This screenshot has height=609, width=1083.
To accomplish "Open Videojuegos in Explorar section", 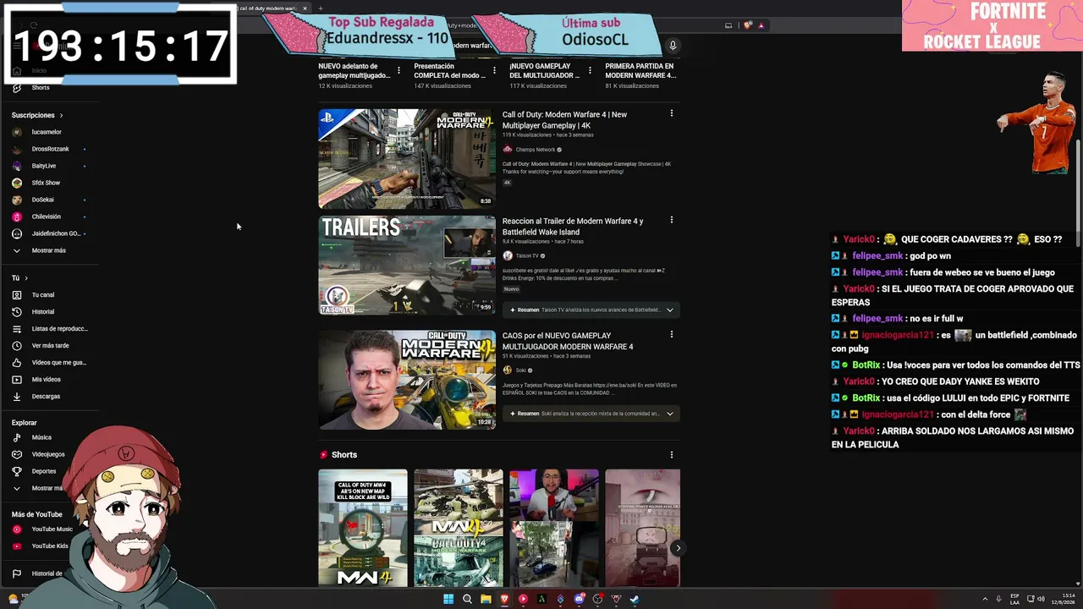I will (48, 454).
